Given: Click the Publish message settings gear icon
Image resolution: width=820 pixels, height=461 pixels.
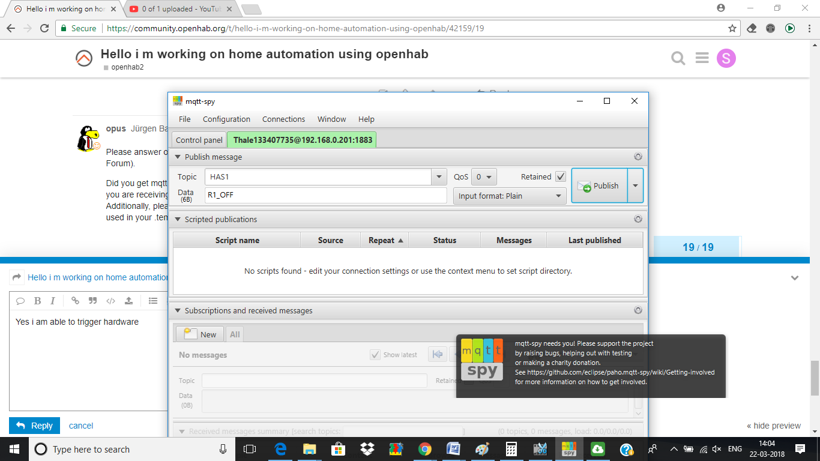Looking at the screenshot, I should [x=638, y=157].
